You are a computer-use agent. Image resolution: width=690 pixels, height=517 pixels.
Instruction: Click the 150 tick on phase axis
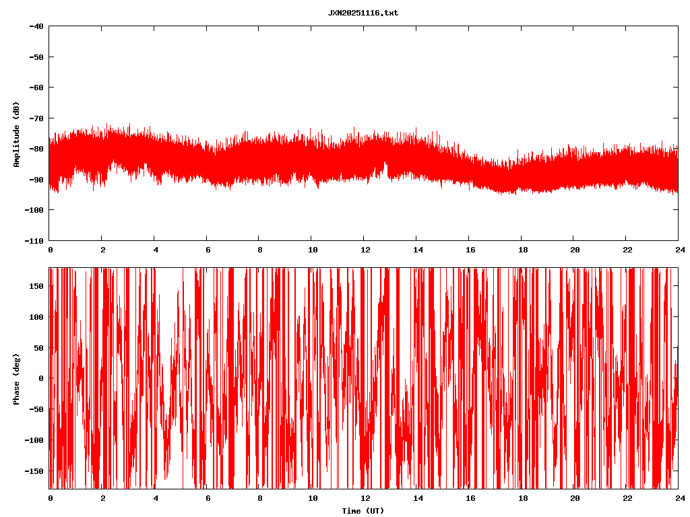tap(36, 286)
